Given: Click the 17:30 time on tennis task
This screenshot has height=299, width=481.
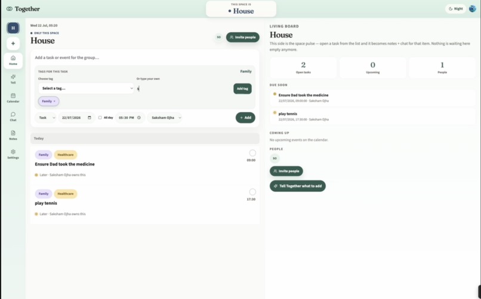Looking at the screenshot, I should (x=251, y=199).
